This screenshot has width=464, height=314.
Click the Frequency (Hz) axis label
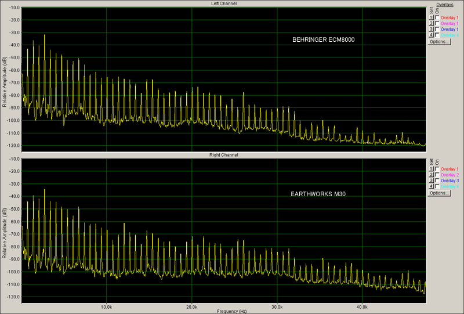point(231,311)
